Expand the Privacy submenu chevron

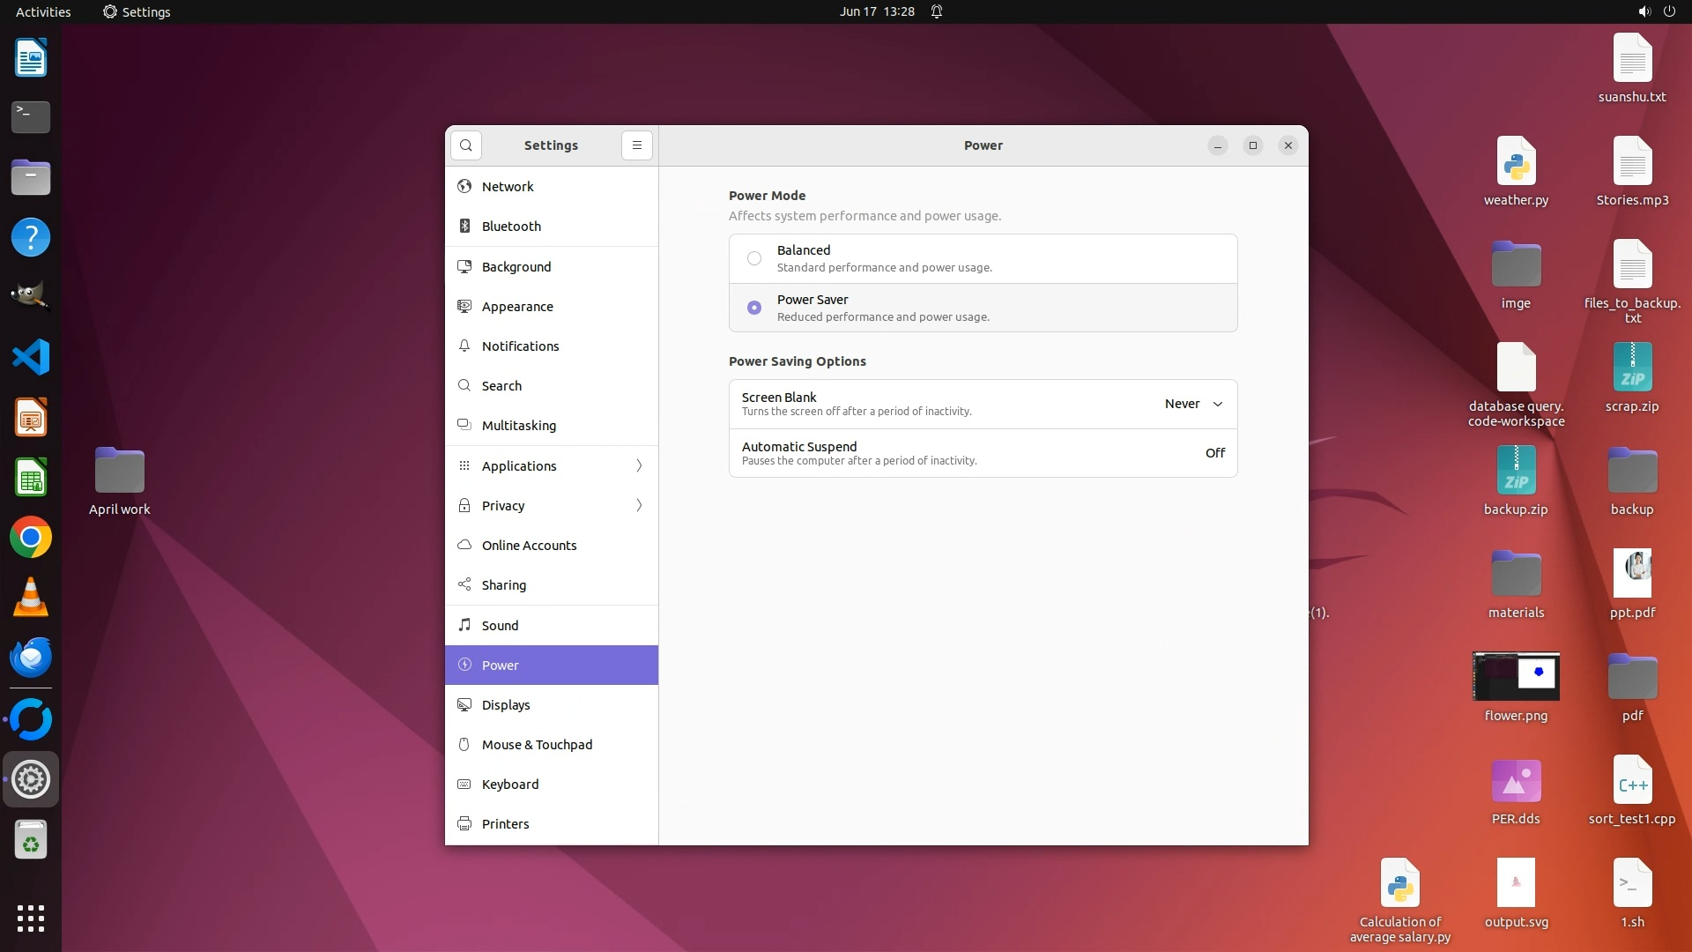(x=639, y=505)
